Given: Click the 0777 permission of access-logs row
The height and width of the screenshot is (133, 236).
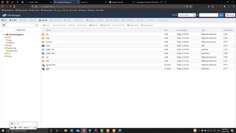Looking at the screenshot, I should point(225,65).
